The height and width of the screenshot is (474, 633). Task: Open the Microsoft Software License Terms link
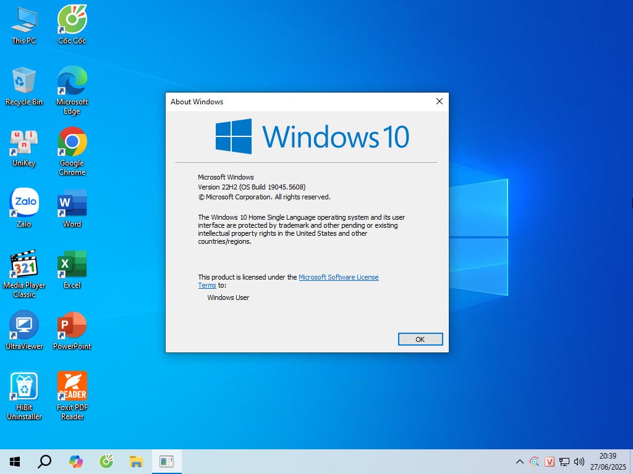(x=338, y=277)
